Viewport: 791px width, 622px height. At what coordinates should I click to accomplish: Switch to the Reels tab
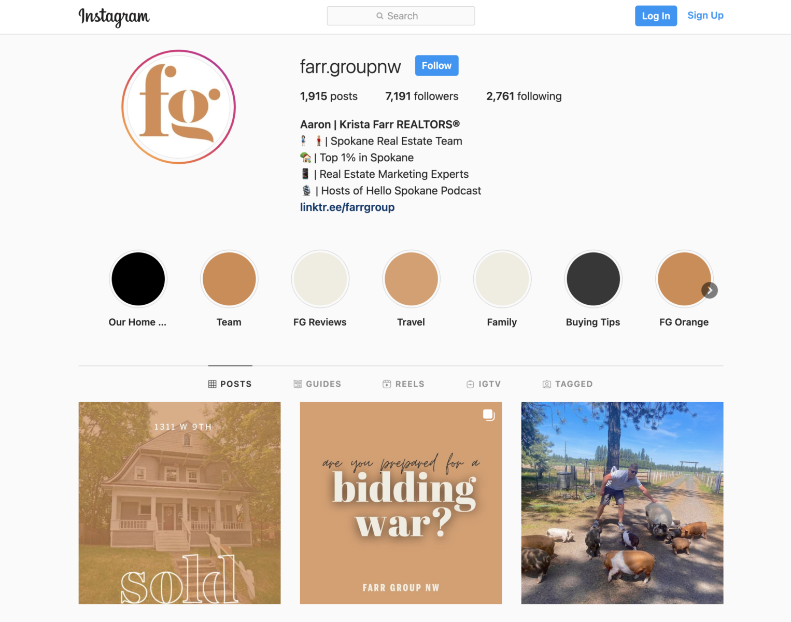pyautogui.click(x=403, y=384)
